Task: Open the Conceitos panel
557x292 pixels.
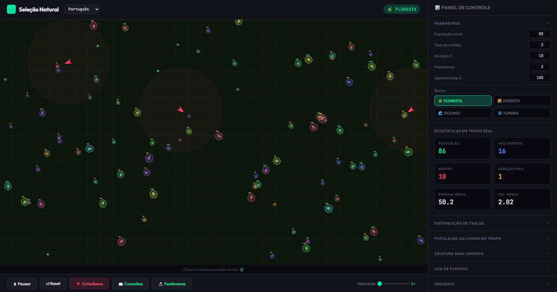Action: 130,284
